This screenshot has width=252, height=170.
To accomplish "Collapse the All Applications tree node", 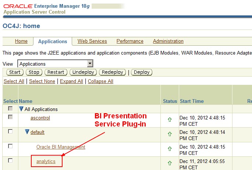I will pyautogui.click(x=21, y=109).
